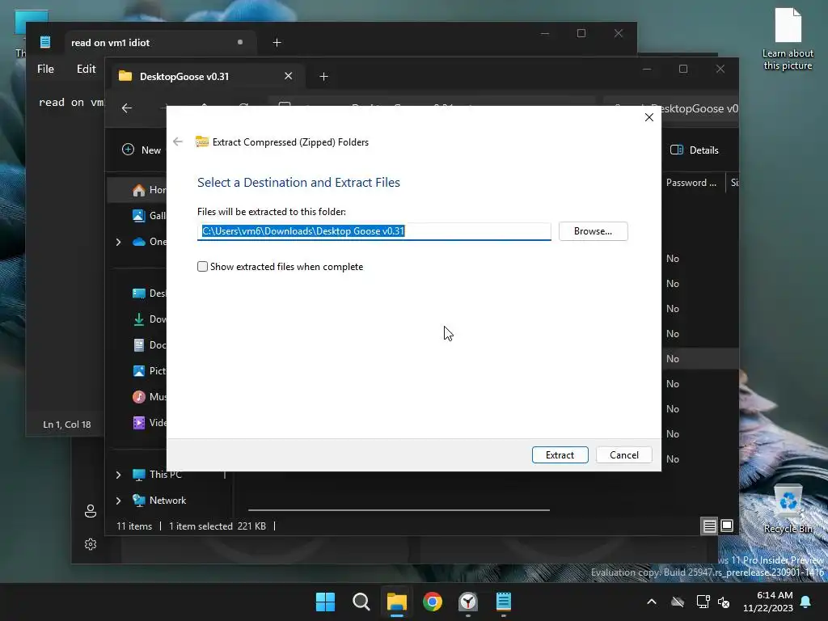This screenshot has width=828, height=621.
Task: Open the Music quick access folder
Action: [149, 396]
